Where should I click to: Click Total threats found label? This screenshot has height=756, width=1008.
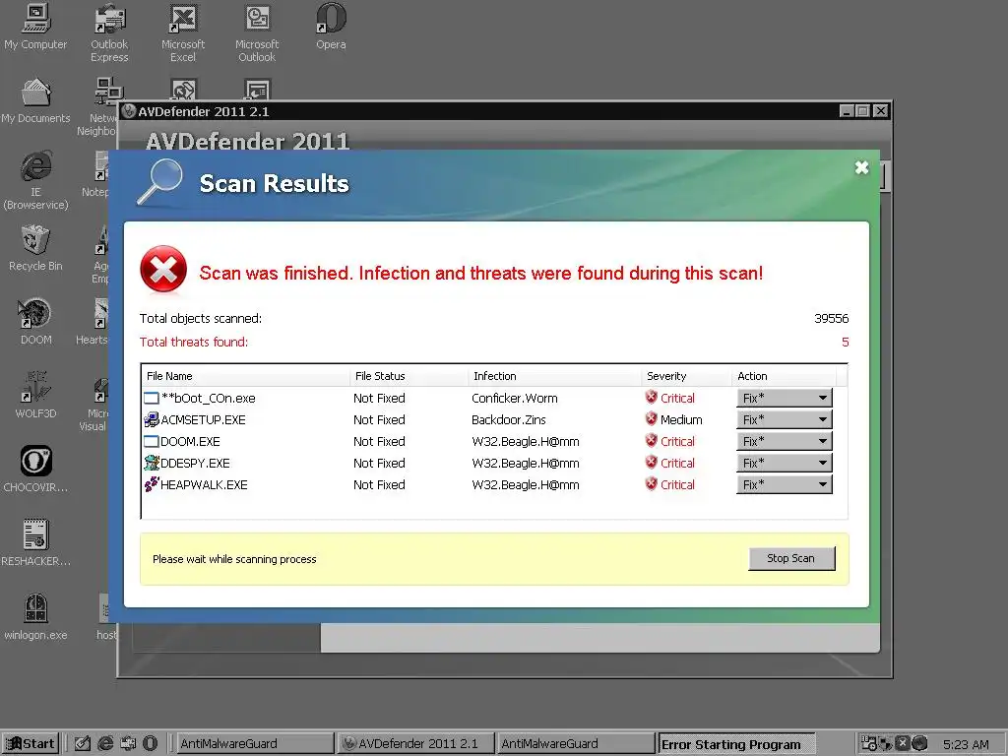tap(194, 342)
